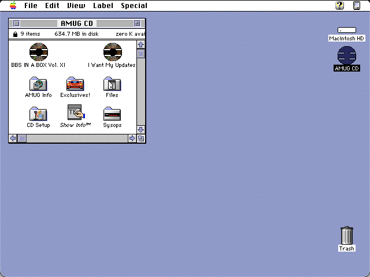Click the 'Files' folder label
This screenshot has width=370, height=277.
tap(112, 95)
